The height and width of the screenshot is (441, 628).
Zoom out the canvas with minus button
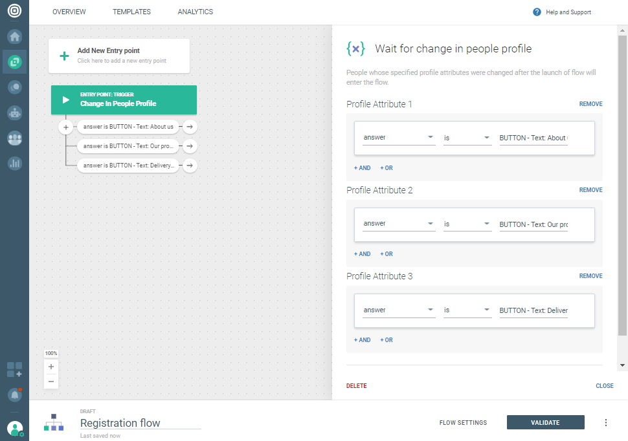tap(51, 382)
